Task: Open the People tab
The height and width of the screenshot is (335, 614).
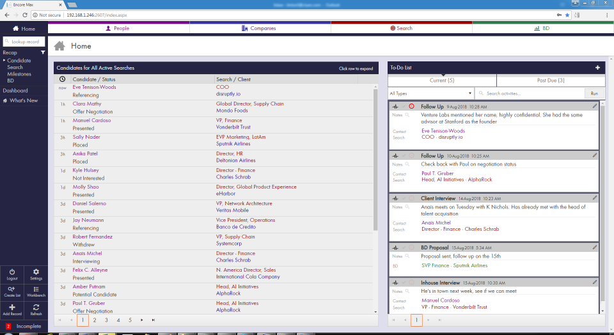Action: (x=119, y=28)
